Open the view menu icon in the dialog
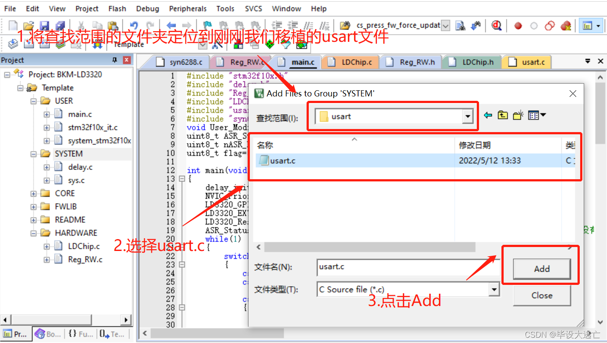Viewport: 607px width, 343px height. pyautogui.click(x=537, y=115)
